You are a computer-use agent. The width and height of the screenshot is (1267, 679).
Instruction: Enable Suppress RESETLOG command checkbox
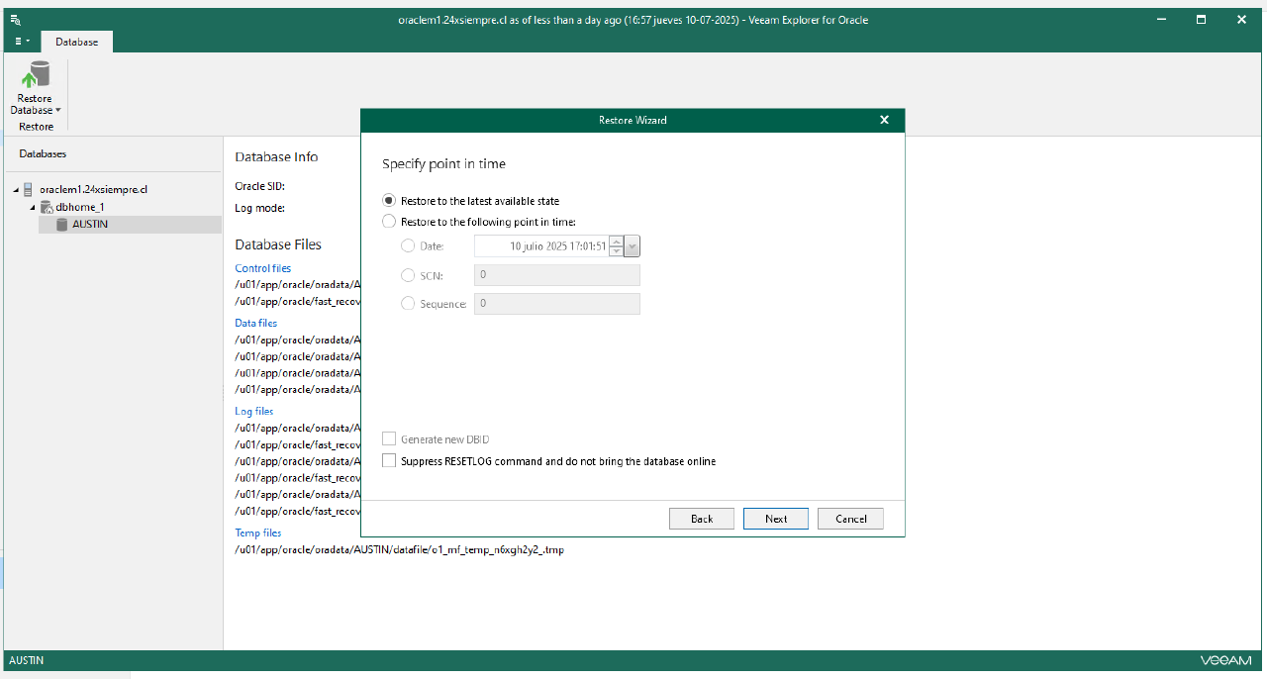(x=389, y=461)
